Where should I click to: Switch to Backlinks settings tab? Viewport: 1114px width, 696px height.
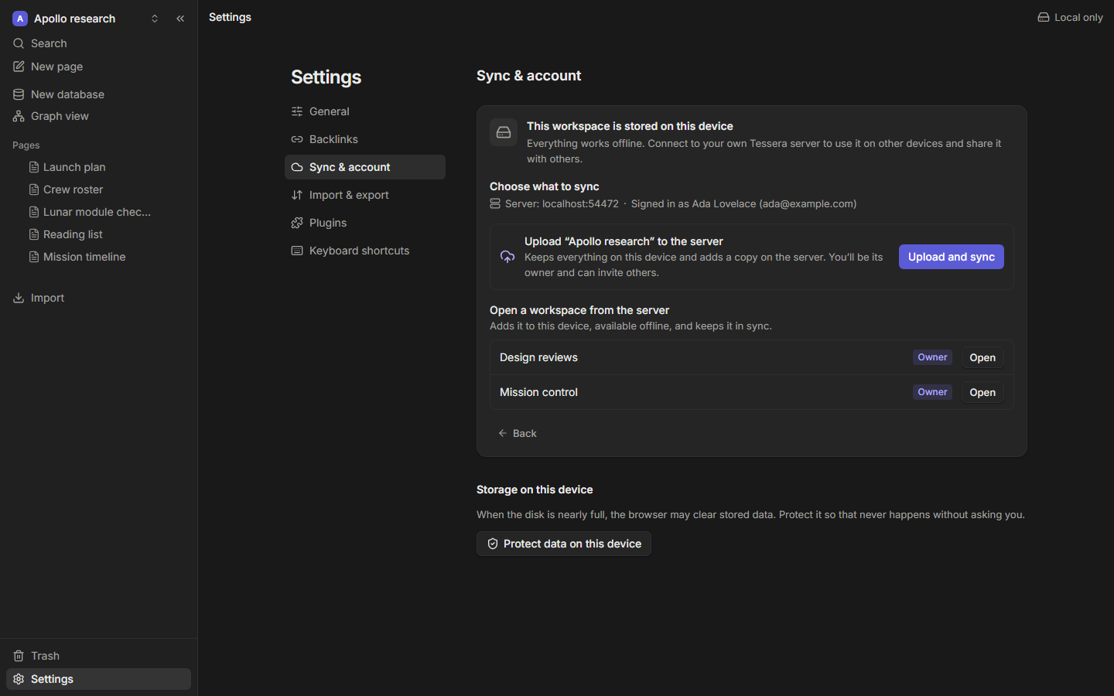point(365,139)
